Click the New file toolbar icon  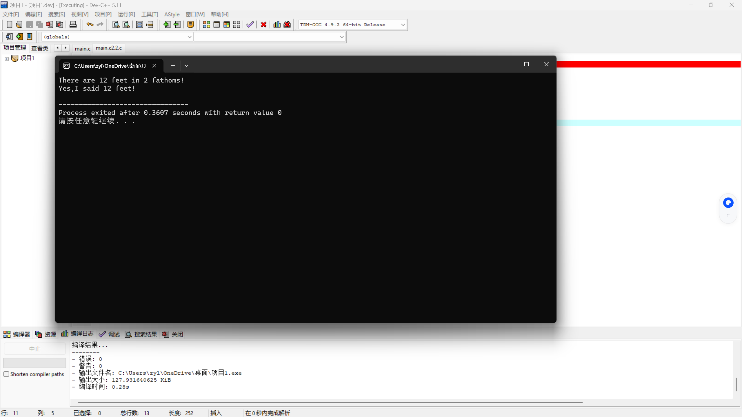tap(9, 25)
